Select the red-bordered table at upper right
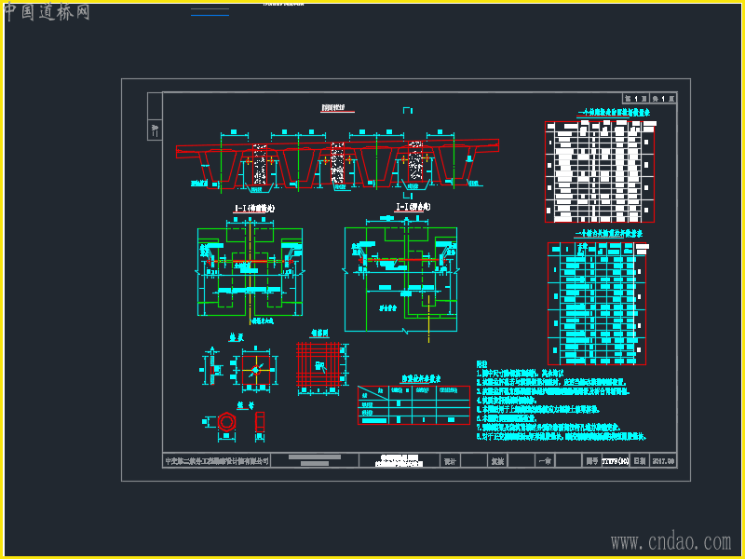This screenshot has height=559, width=745. (599, 171)
